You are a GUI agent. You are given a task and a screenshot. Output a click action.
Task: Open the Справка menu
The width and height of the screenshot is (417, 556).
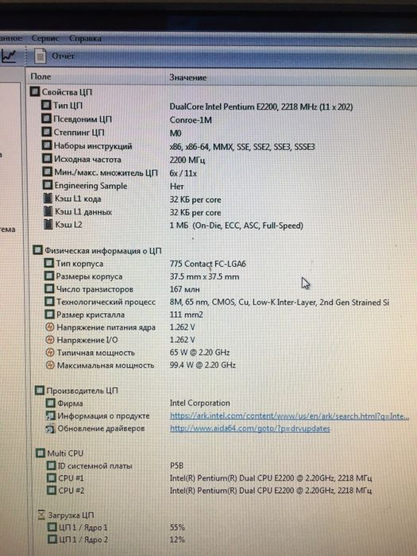(x=85, y=38)
